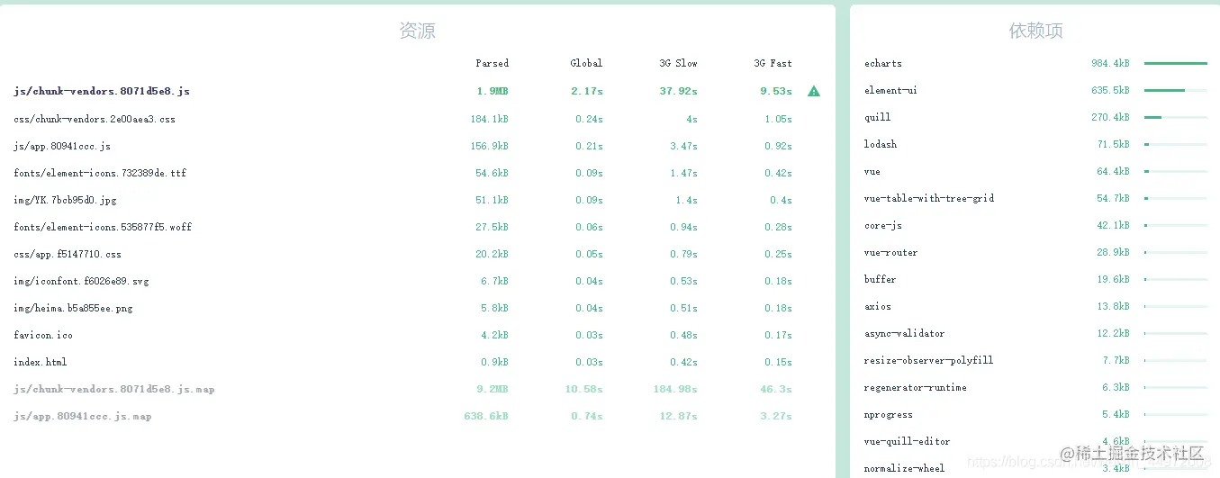This screenshot has height=478, width=1220.
Task: Open js/chunk-vendors.8071d5e8.js.map source map row
Action: click(114, 390)
